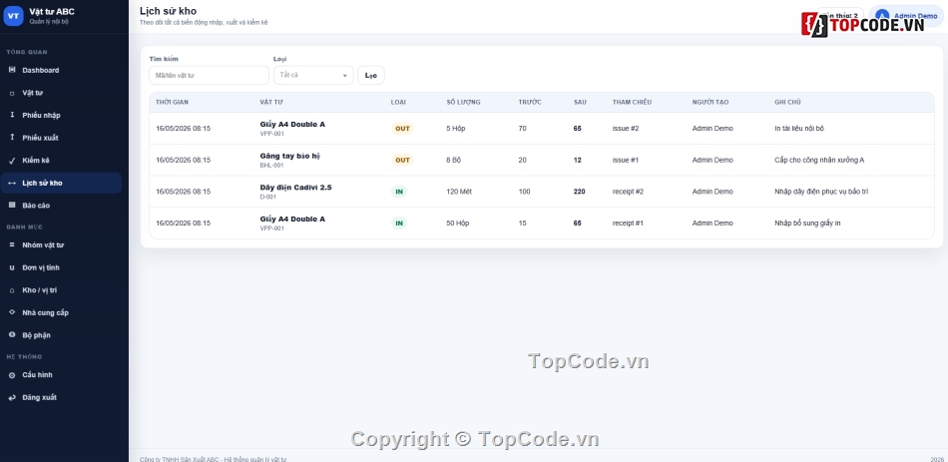Click note Nhập bổ sung giấy in
Image resolution: width=948 pixels, height=462 pixels.
tap(807, 224)
